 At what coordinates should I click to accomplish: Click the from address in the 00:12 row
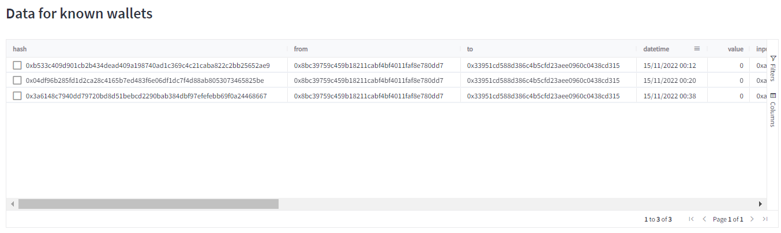coord(369,65)
